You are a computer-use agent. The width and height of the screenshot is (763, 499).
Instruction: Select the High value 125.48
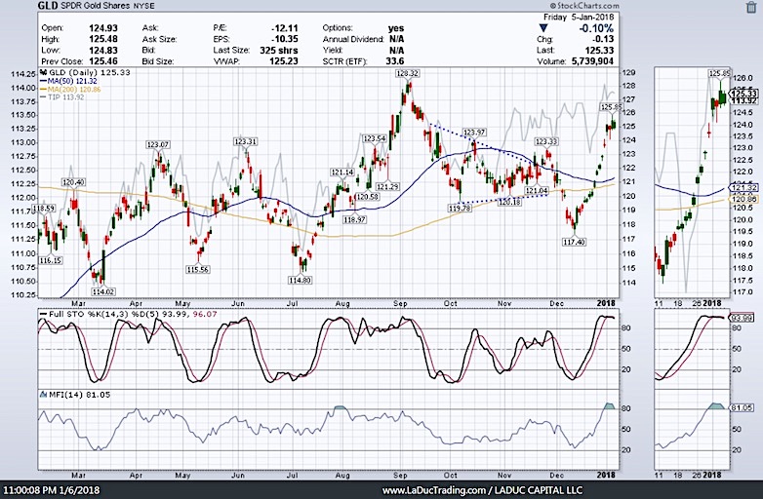pos(103,39)
